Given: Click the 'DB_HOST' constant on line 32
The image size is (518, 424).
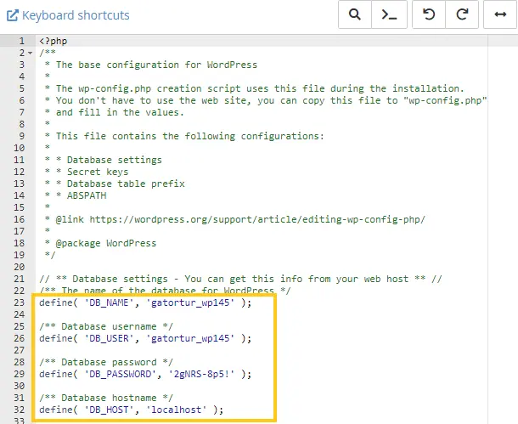Looking at the screenshot, I should pyautogui.click(x=109, y=410).
